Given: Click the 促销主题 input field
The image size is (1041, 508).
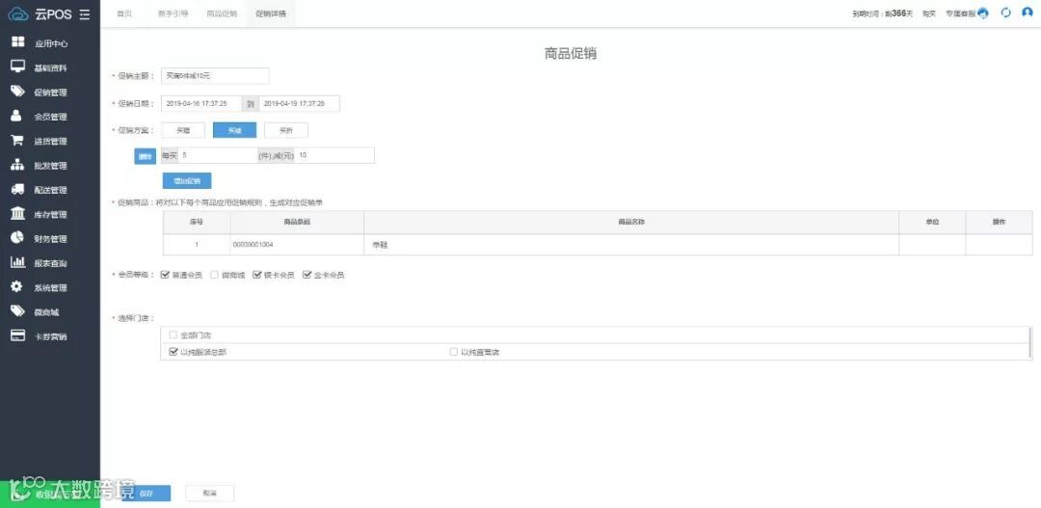Looking at the screenshot, I should 215,76.
